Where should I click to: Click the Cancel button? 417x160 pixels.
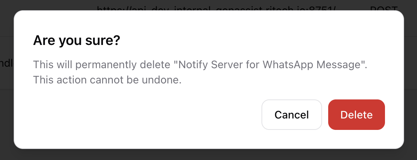(x=292, y=115)
